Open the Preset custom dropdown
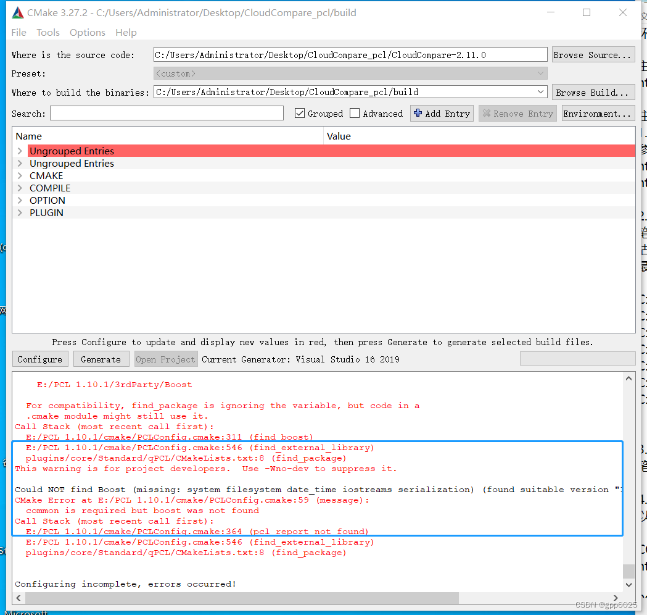 tap(350, 73)
